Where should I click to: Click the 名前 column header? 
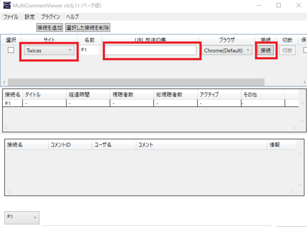(89, 40)
